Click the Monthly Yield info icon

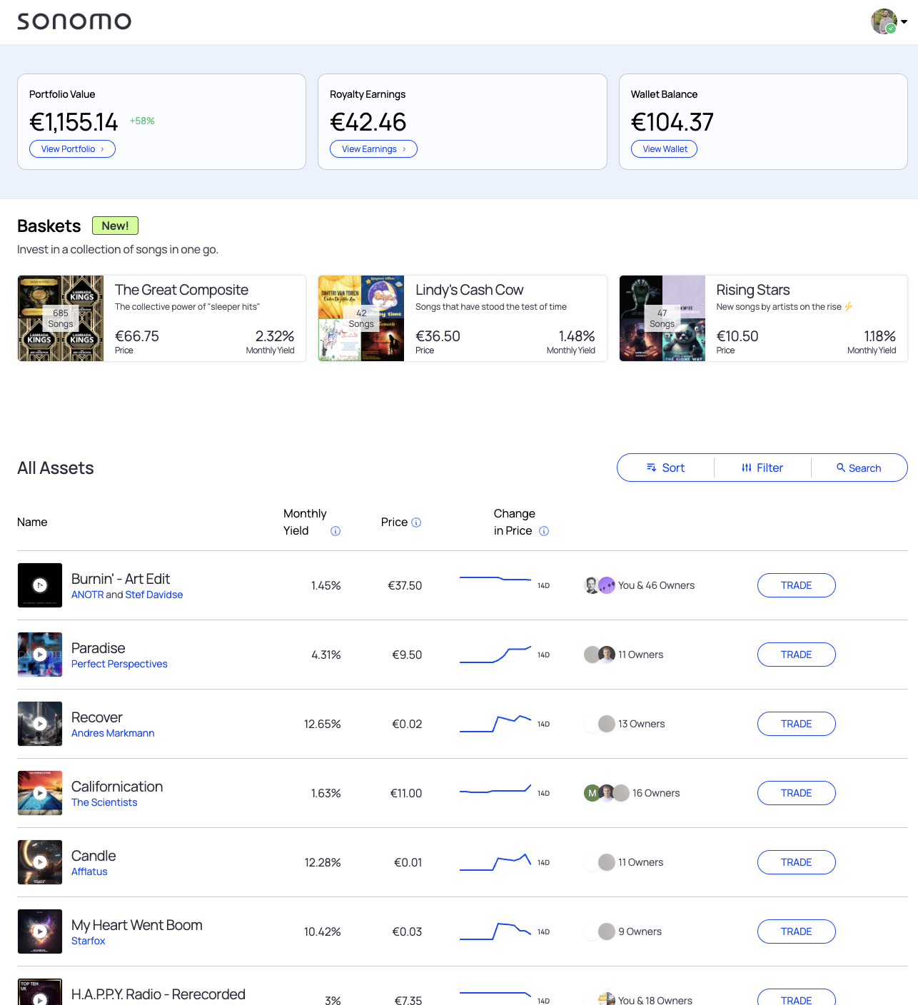pyautogui.click(x=336, y=531)
